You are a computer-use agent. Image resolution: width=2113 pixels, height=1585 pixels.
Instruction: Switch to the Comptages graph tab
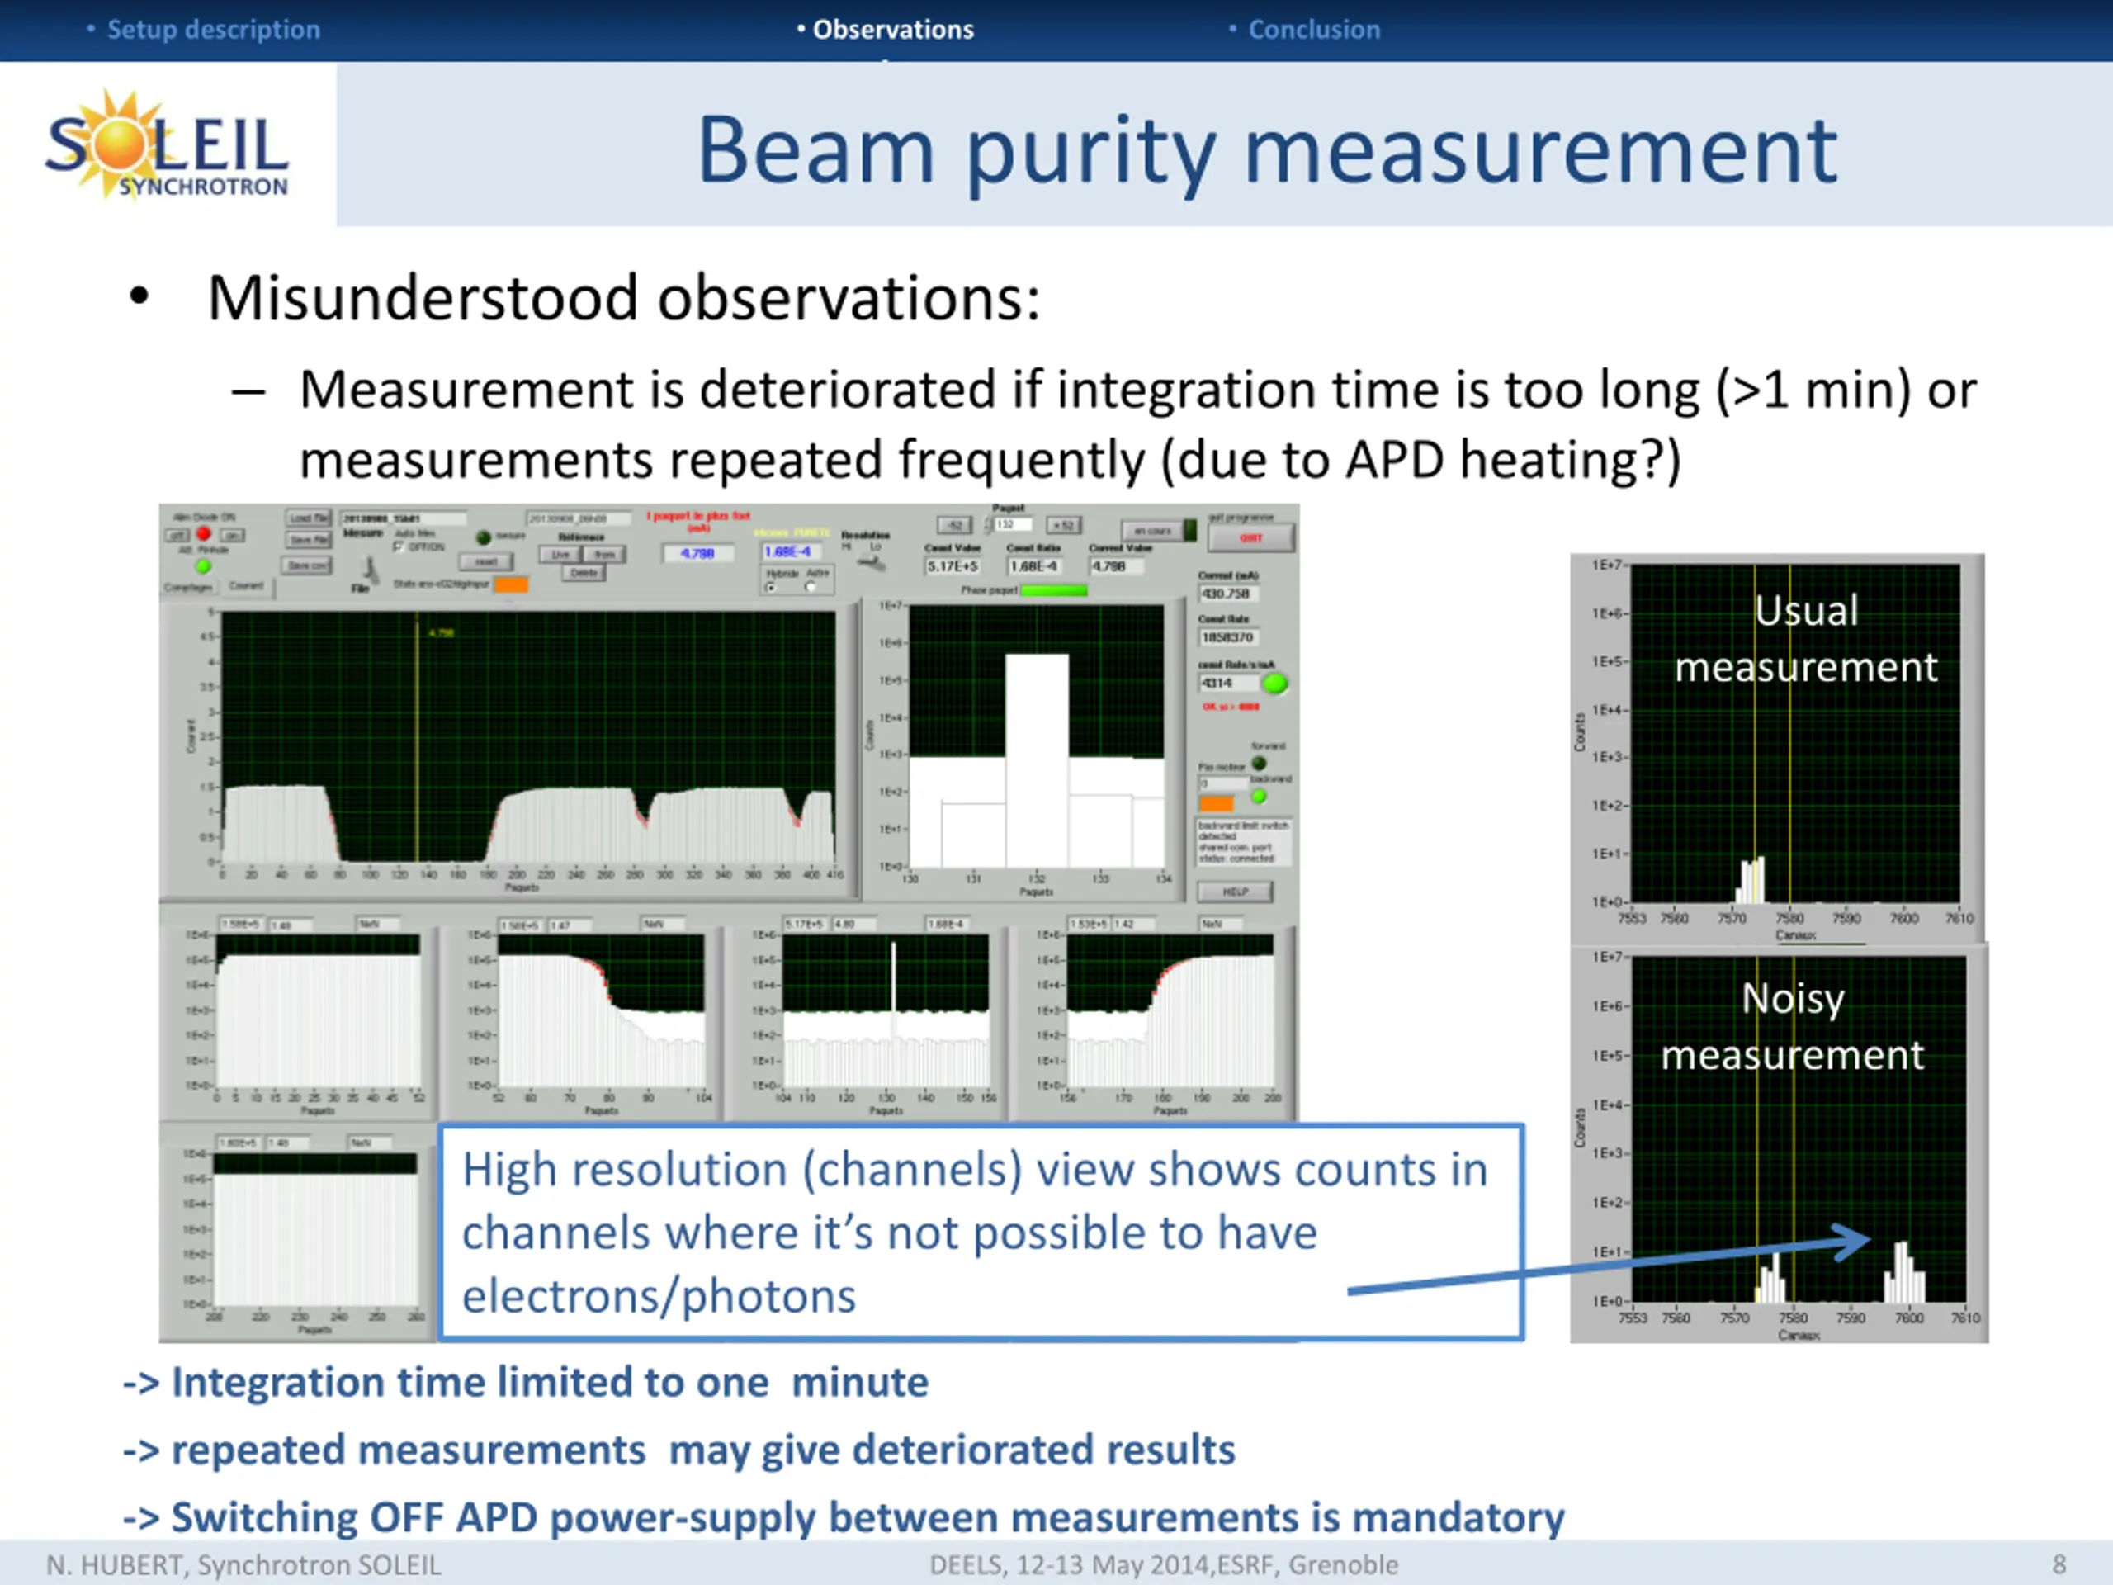tap(188, 587)
